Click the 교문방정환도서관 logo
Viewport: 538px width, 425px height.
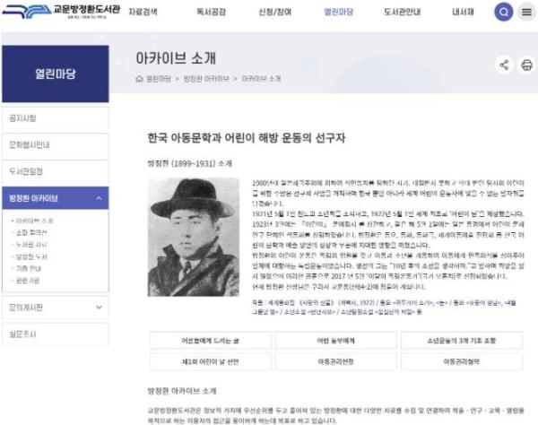pyautogui.click(x=61, y=12)
